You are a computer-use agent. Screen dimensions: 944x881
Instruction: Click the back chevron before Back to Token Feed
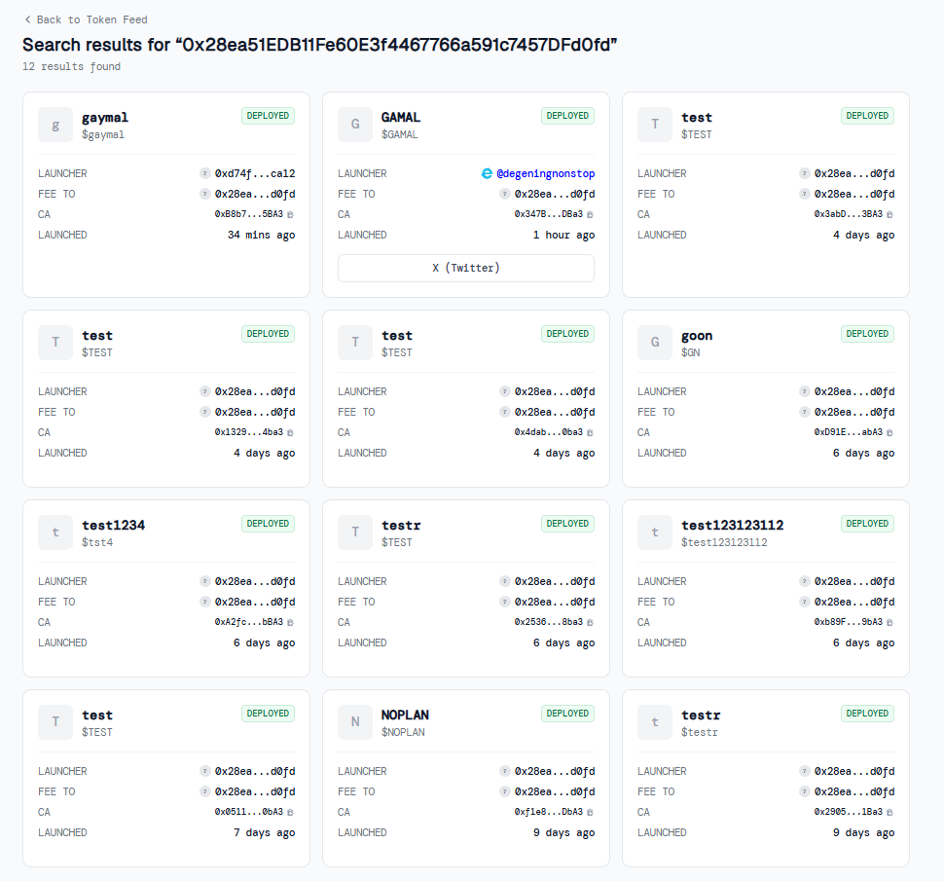click(x=27, y=19)
